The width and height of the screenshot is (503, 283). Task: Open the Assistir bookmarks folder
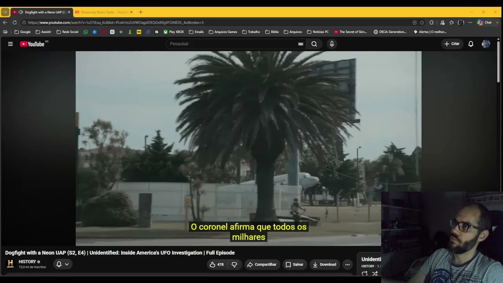(43, 32)
